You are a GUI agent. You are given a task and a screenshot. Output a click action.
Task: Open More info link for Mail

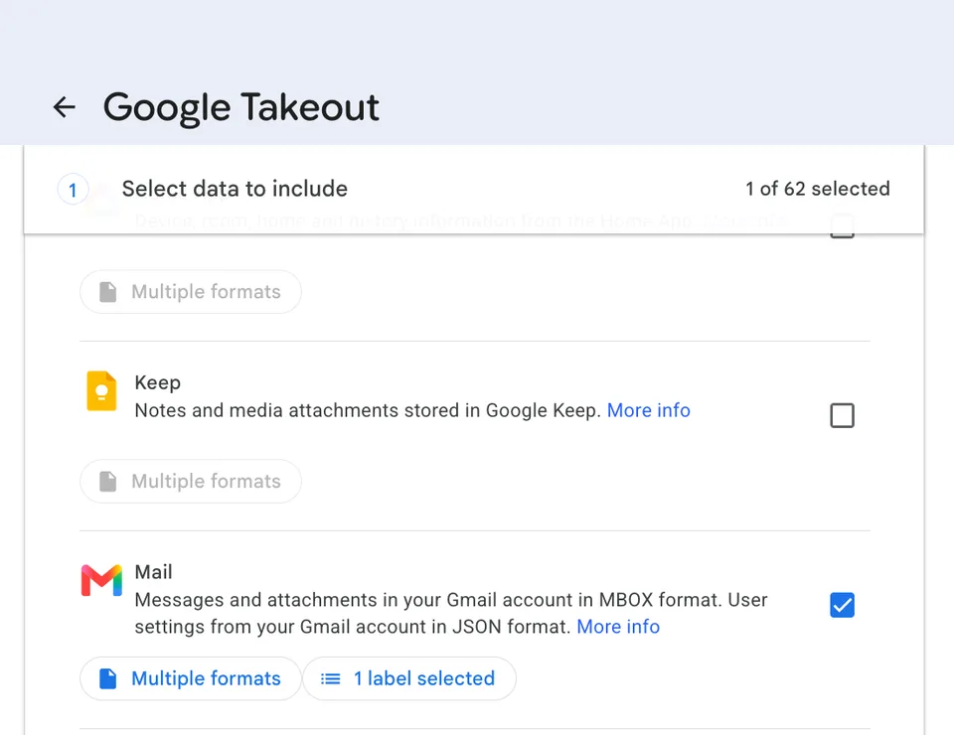point(618,627)
